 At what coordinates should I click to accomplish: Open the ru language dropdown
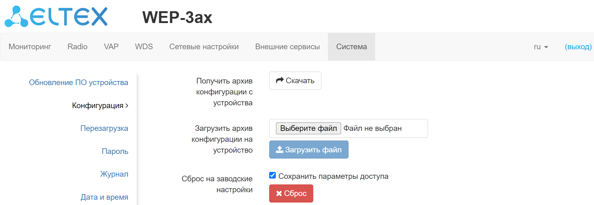pyautogui.click(x=541, y=47)
